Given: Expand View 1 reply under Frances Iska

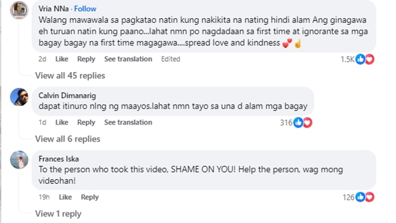Looking at the screenshot, I should tap(58, 213).
